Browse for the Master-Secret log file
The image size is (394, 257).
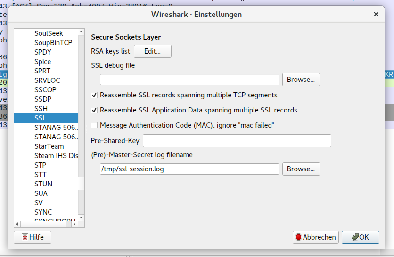301,169
